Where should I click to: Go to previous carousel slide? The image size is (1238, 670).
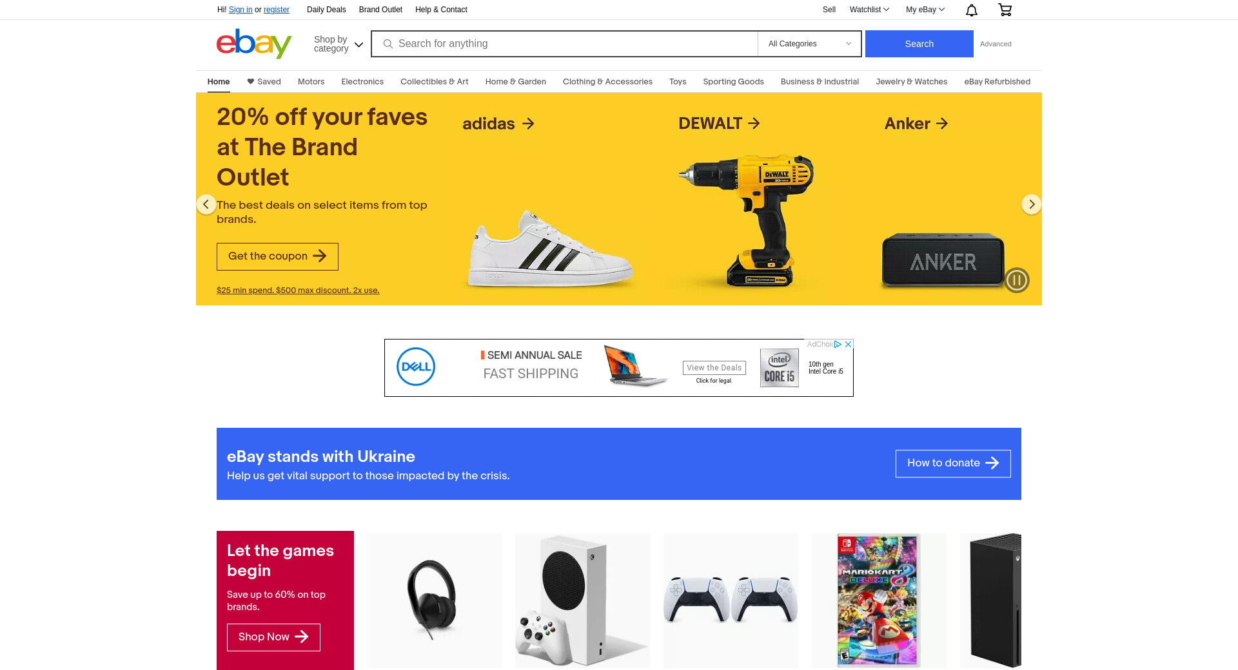point(206,204)
